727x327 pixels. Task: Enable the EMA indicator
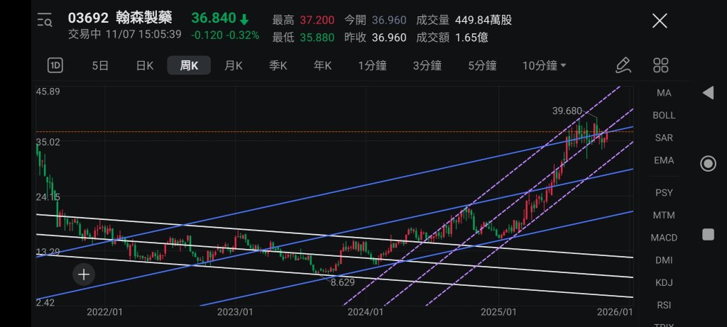[x=664, y=161]
